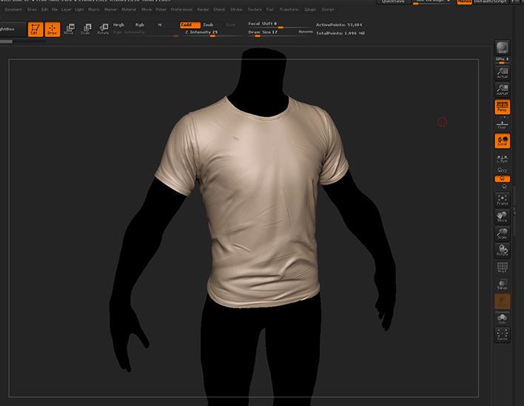Toggle the Menus button
The image size is (524, 406).
[464, 1]
